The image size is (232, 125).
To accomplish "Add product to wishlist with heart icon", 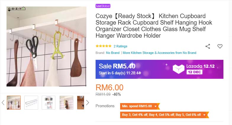I will [x=220, y=46].
